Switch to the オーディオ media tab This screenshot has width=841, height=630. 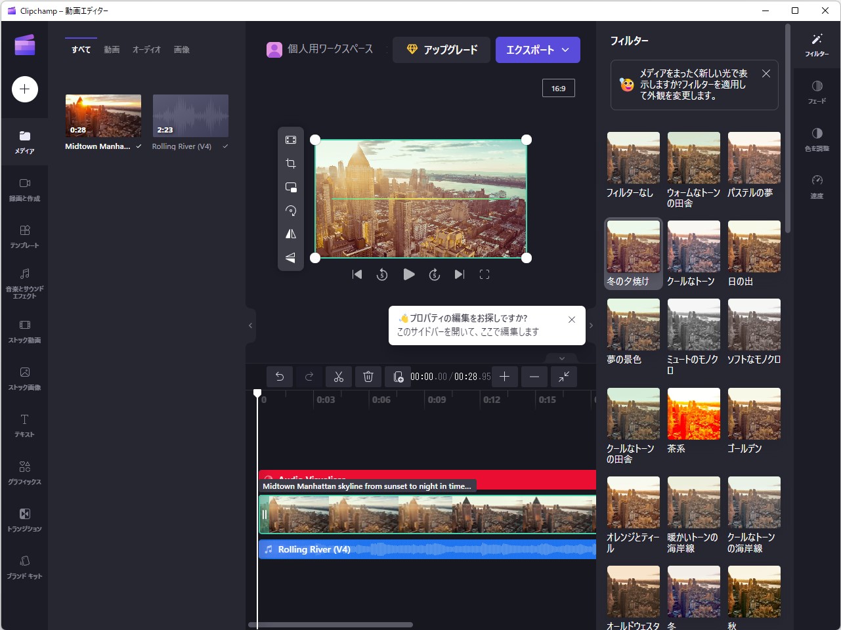tap(146, 49)
